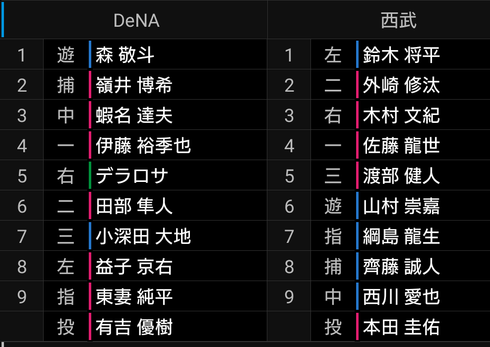
Task: Click player name 嶺井 博希
Action: pyautogui.click(x=134, y=85)
